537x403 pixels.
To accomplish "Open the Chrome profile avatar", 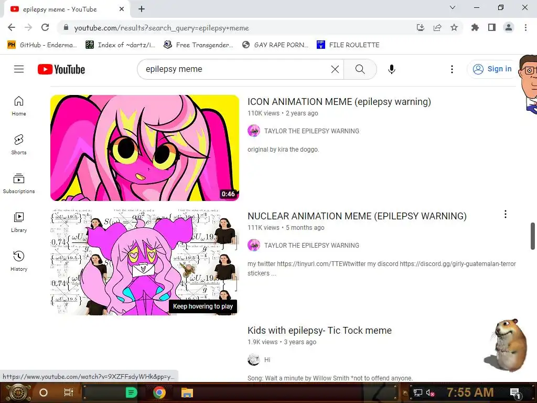I will pos(509,27).
